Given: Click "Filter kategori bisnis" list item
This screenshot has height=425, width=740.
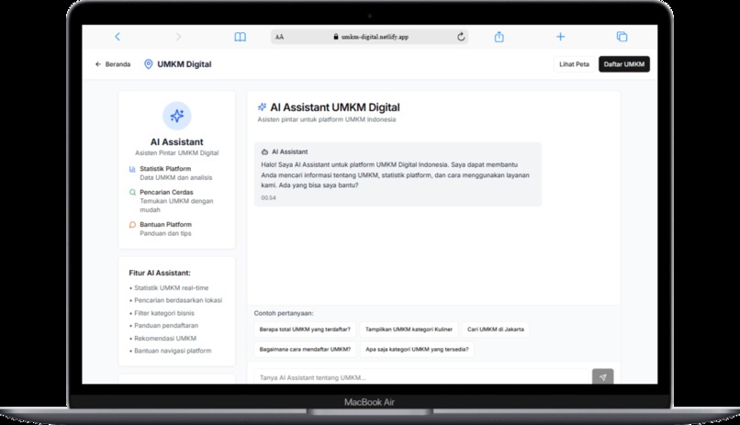Looking at the screenshot, I should pyautogui.click(x=163, y=313).
